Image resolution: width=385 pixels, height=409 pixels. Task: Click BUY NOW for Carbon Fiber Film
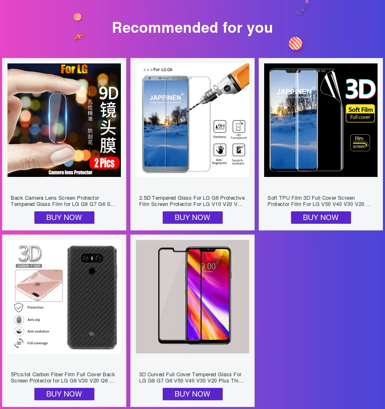(x=64, y=394)
